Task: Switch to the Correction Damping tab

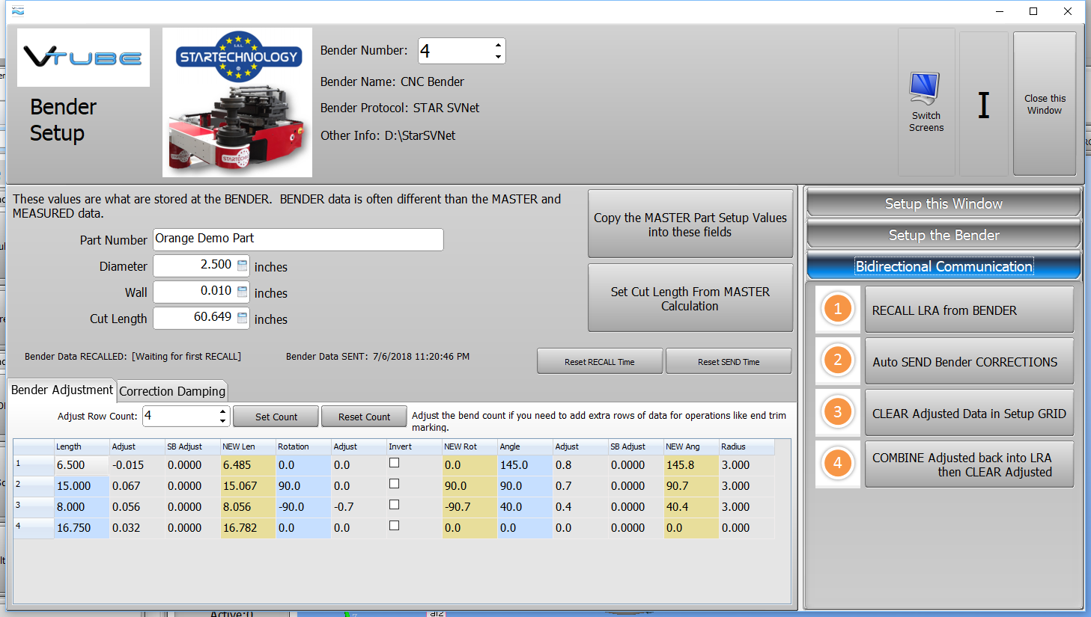Action: (172, 391)
